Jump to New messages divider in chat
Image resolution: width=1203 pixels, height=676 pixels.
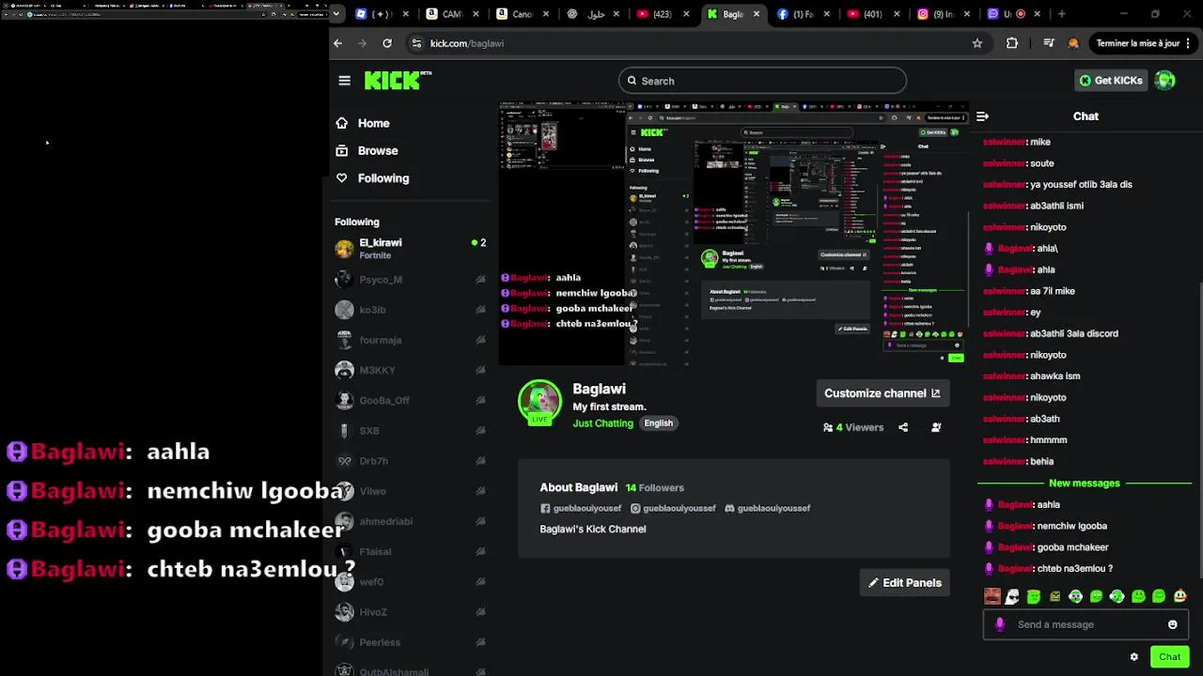1084,484
